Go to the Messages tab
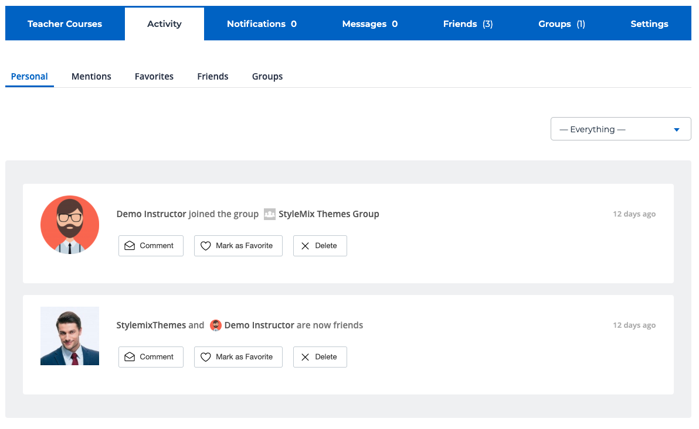 [369, 24]
